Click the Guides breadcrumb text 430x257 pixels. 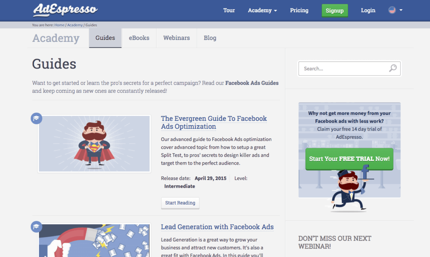point(91,25)
